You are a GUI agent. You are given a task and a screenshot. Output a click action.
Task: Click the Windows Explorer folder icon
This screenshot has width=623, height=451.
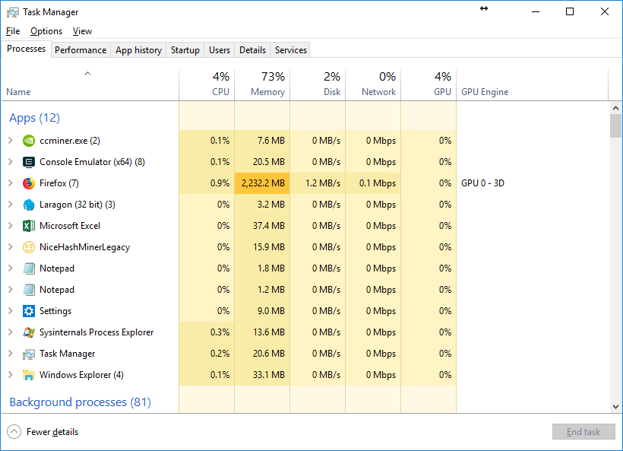pyautogui.click(x=29, y=375)
